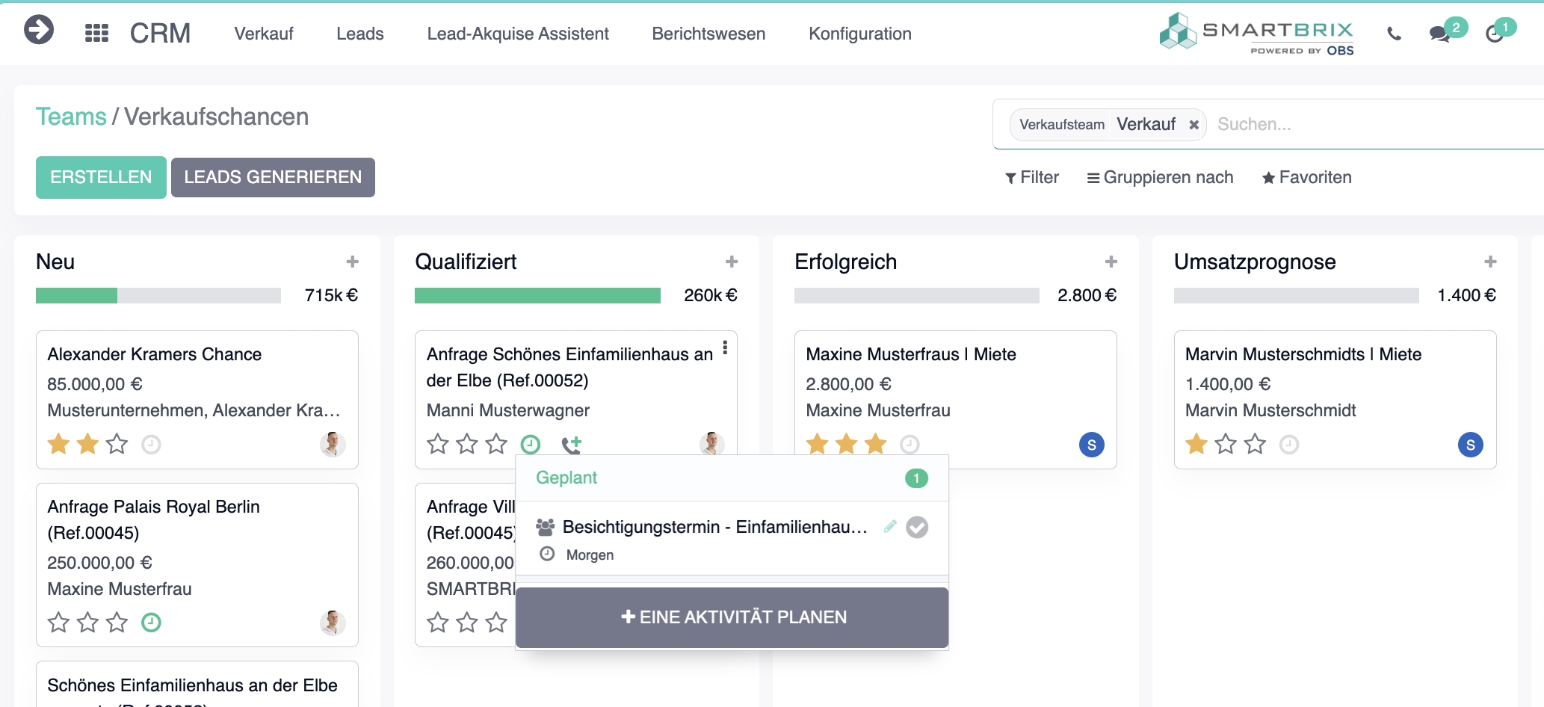Image resolution: width=1544 pixels, height=707 pixels.
Task: Open the phone call icon in header
Action: click(1394, 34)
